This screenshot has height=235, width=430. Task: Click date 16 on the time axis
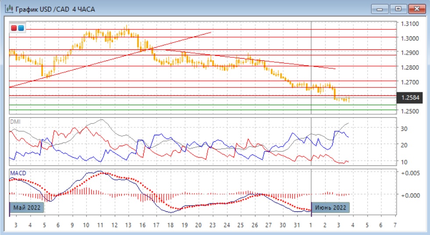142,225
